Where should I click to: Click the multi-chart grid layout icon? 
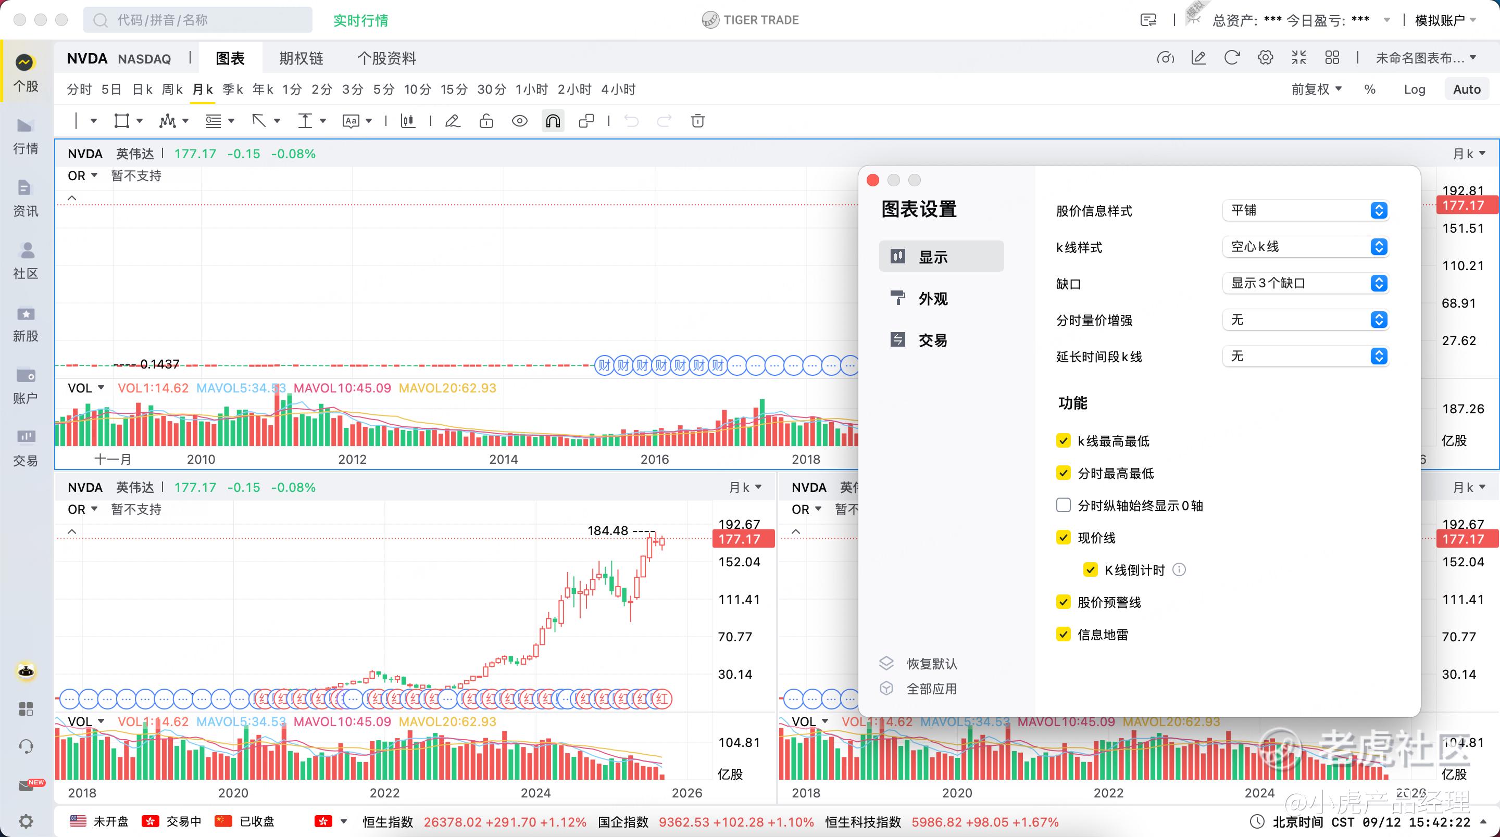[x=1332, y=58]
